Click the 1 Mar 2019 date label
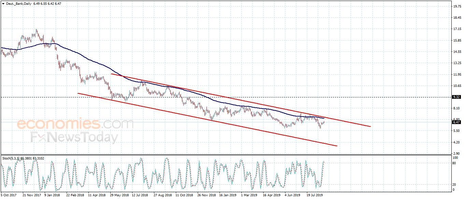This screenshot has width=465, height=199. 250,195
